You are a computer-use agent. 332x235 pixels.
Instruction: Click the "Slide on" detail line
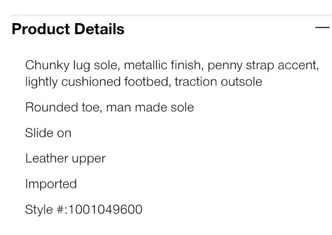pos(48,133)
